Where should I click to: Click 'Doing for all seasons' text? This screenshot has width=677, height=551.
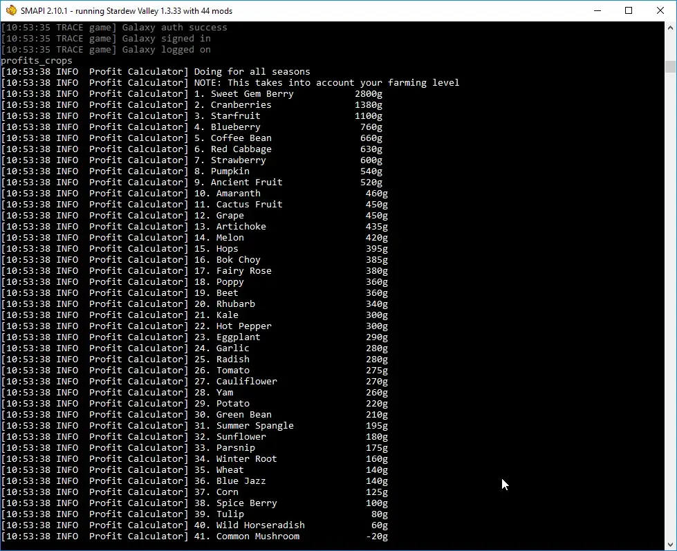pos(252,72)
